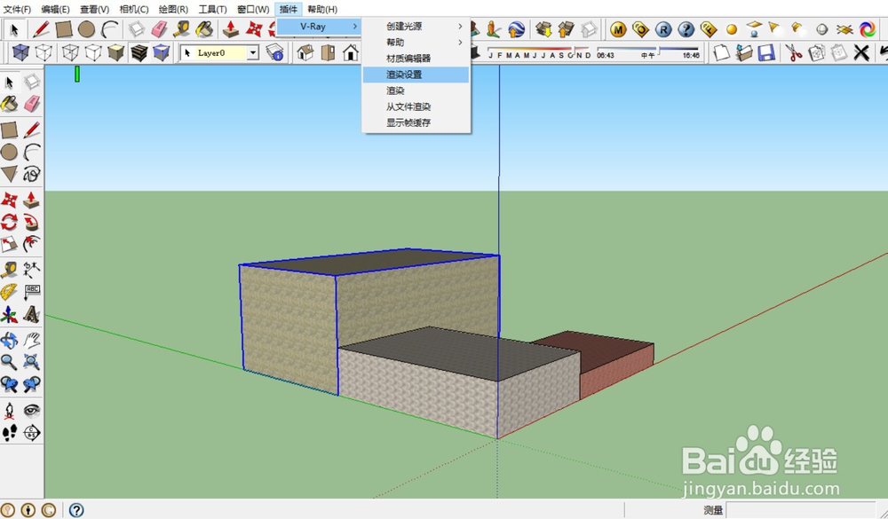Select the Move tool in left toolbar
The height and width of the screenshot is (519, 888).
coord(9,200)
